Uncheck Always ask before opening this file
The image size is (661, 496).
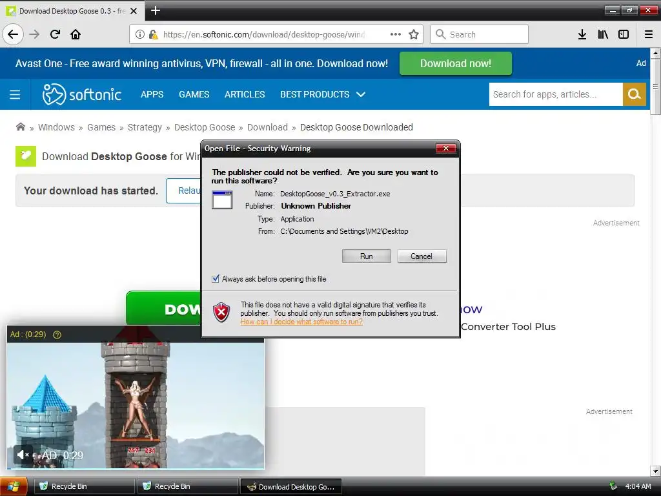[x=216, y=279]
